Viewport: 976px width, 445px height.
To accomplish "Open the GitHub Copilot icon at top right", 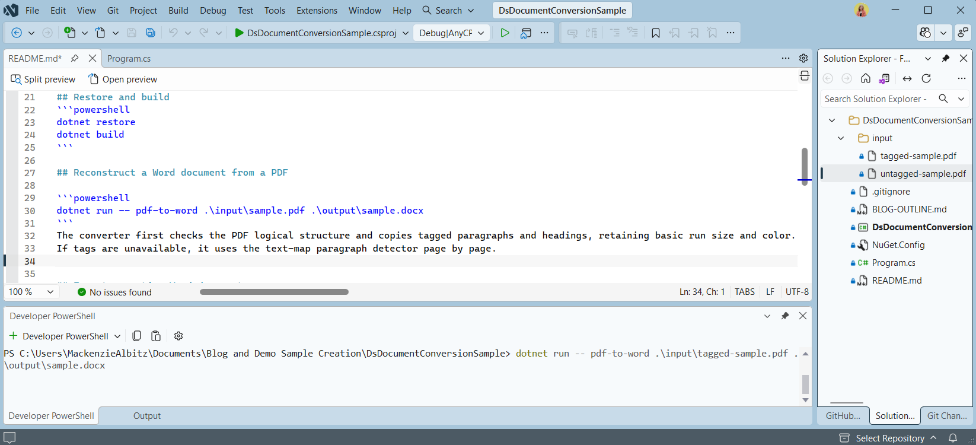I will pos(925,33).
